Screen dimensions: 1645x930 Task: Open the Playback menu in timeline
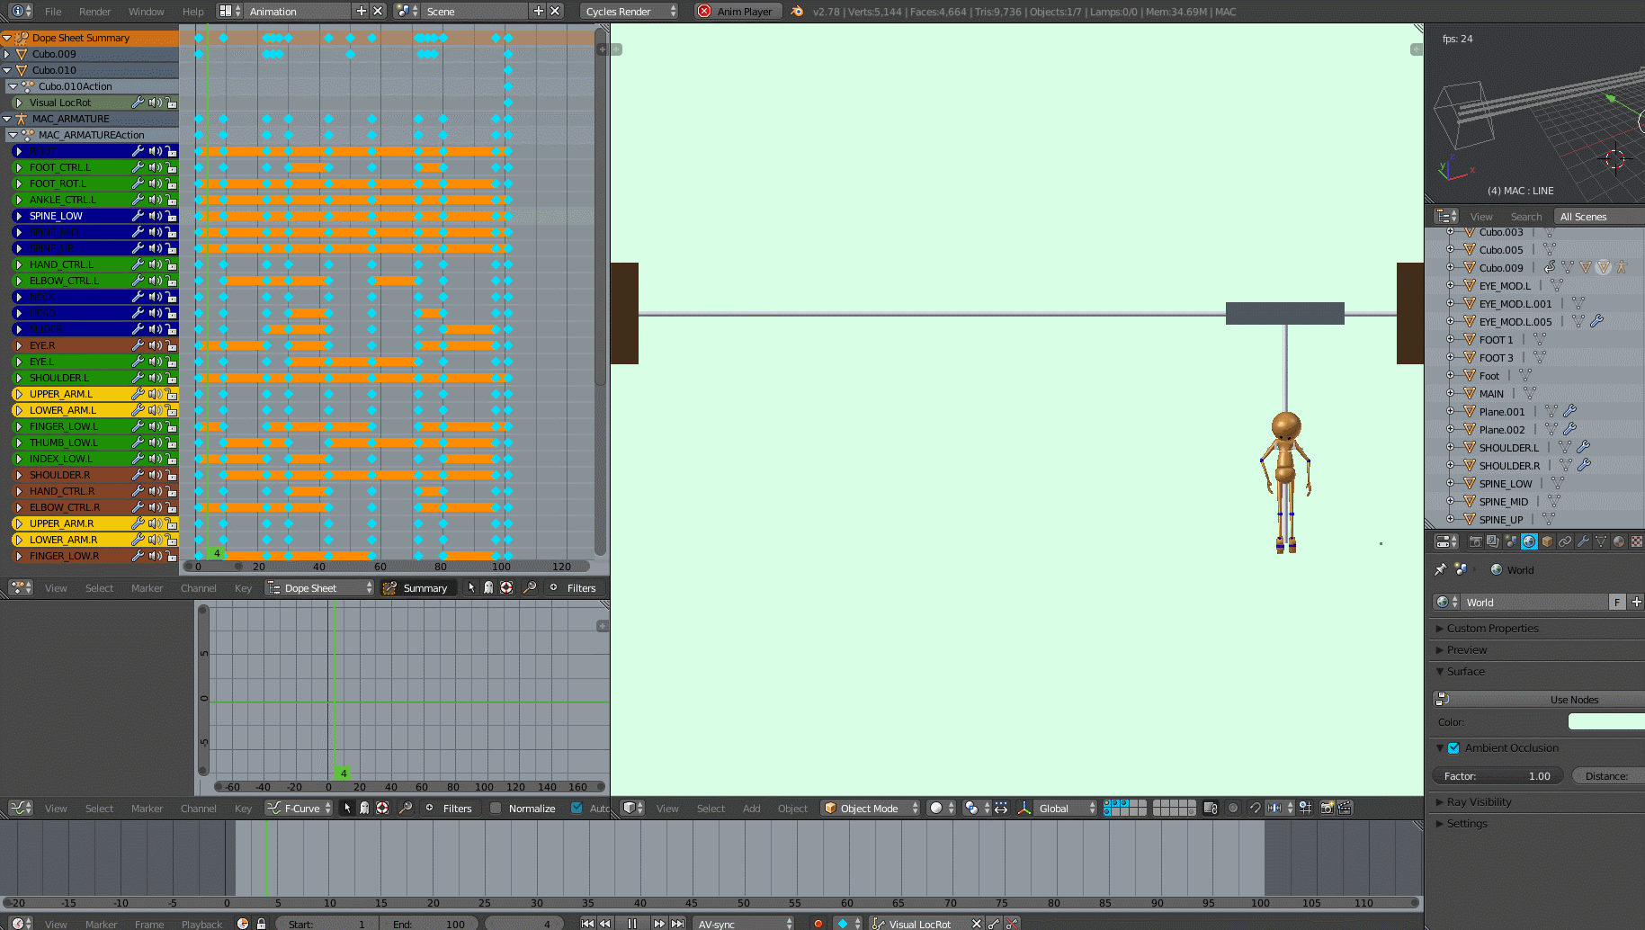201,924
